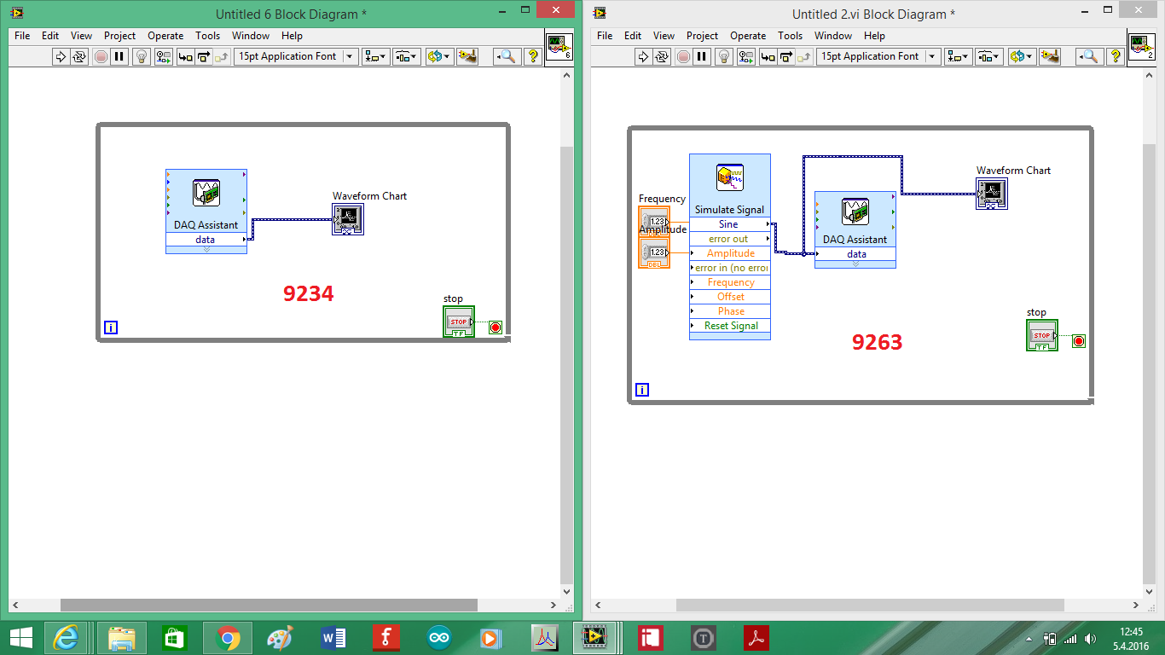Open Align Objects dropdown in Untitled 6
The image size is (1165, 655).
tap(375, 56)
